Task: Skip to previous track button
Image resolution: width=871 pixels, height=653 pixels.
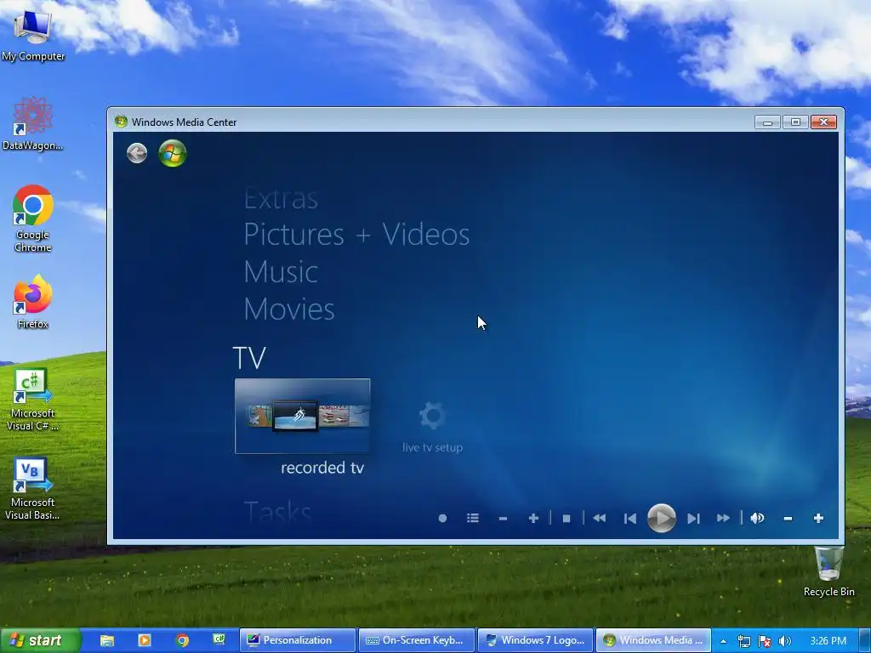Action: [630, 518]
